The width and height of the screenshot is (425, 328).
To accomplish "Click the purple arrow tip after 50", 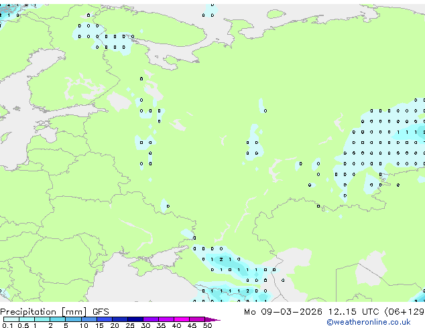I will pyautogui.click(x=213, y=319).
